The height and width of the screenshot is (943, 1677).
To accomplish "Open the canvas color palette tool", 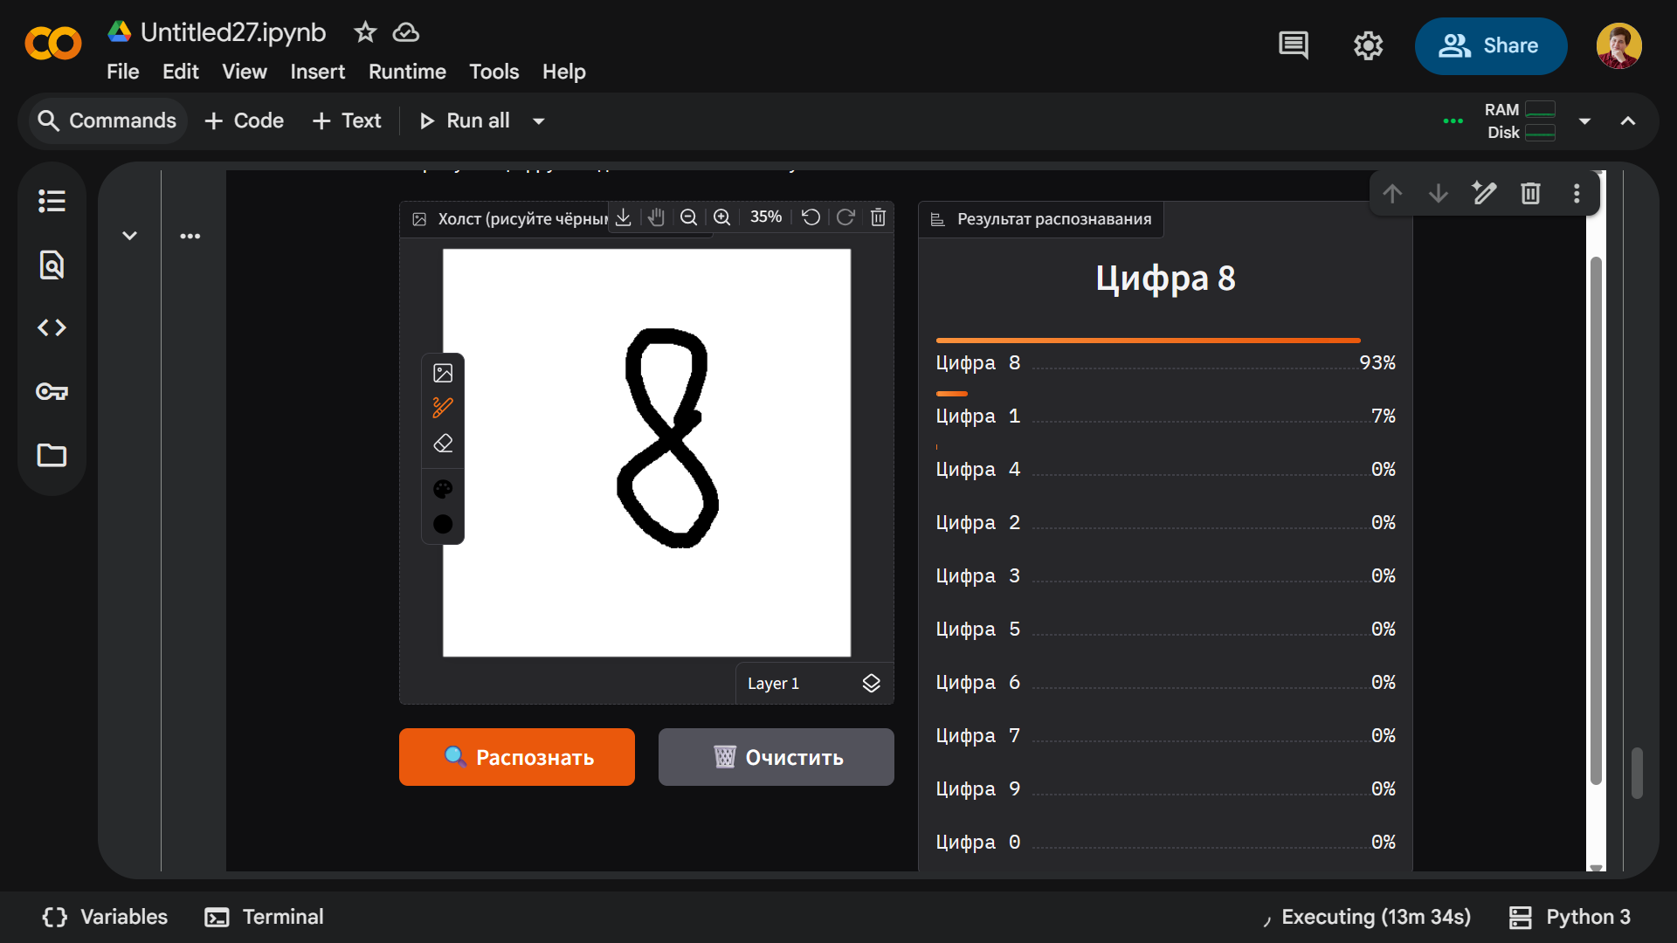I will (443, 489).
